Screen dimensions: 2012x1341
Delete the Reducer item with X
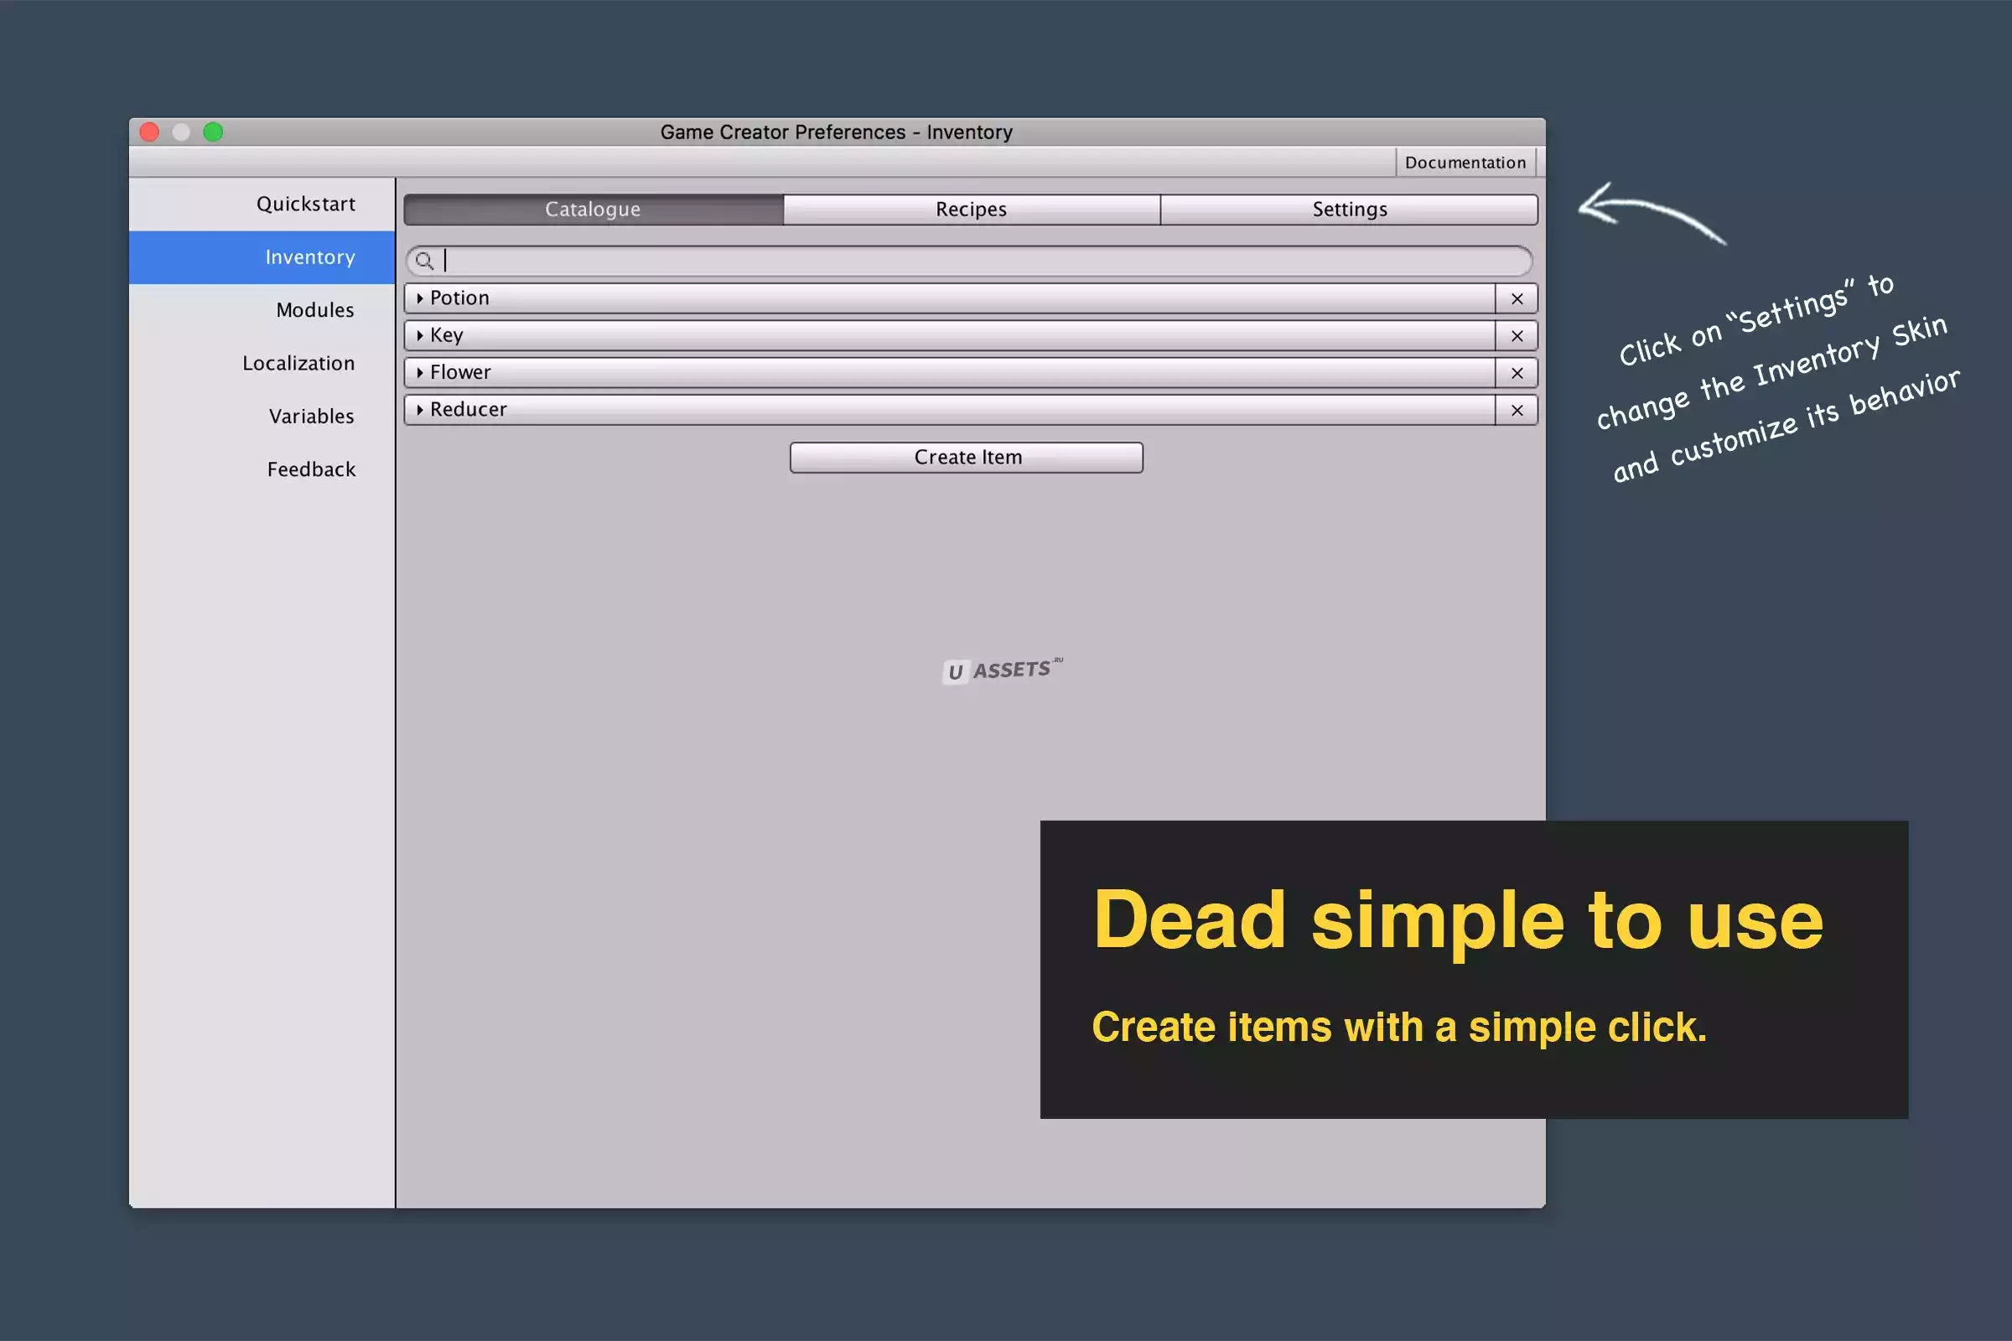point(1517,411)
